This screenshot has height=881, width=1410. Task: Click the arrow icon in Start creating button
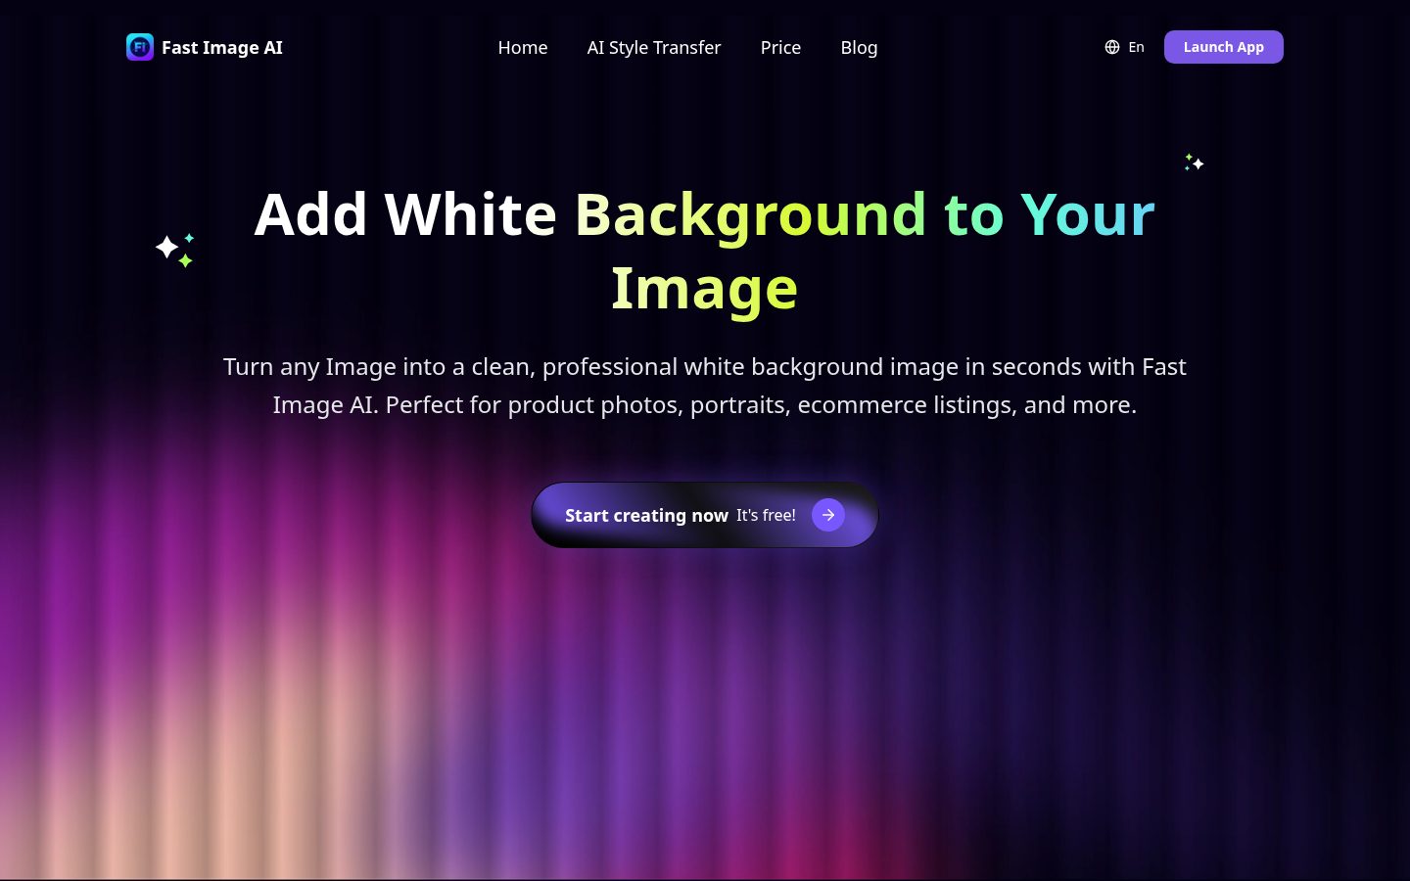(x=828, y=515)
